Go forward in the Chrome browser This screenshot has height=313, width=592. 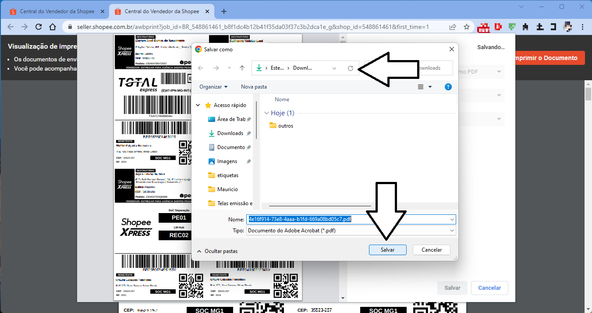point(25,27)
